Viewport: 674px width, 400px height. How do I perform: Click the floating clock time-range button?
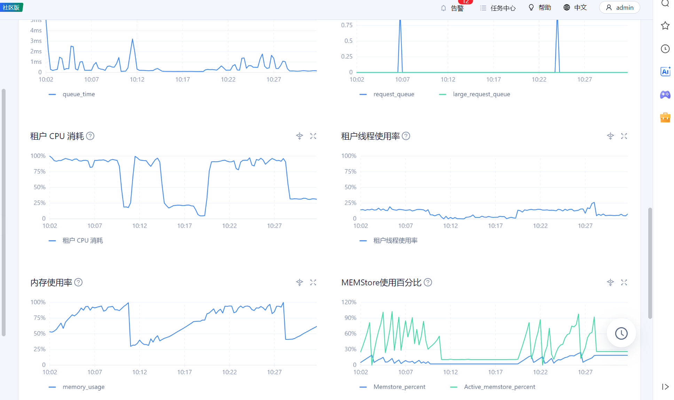(621, 333)
